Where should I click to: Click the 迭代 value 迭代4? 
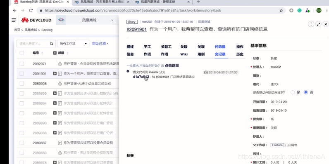(275, 84)
